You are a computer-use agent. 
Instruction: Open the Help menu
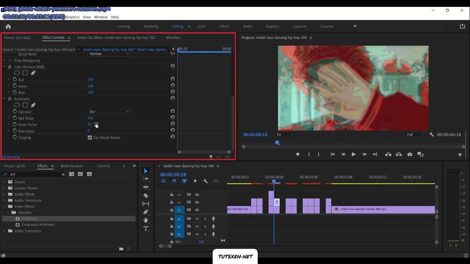(x=115, y=17)
